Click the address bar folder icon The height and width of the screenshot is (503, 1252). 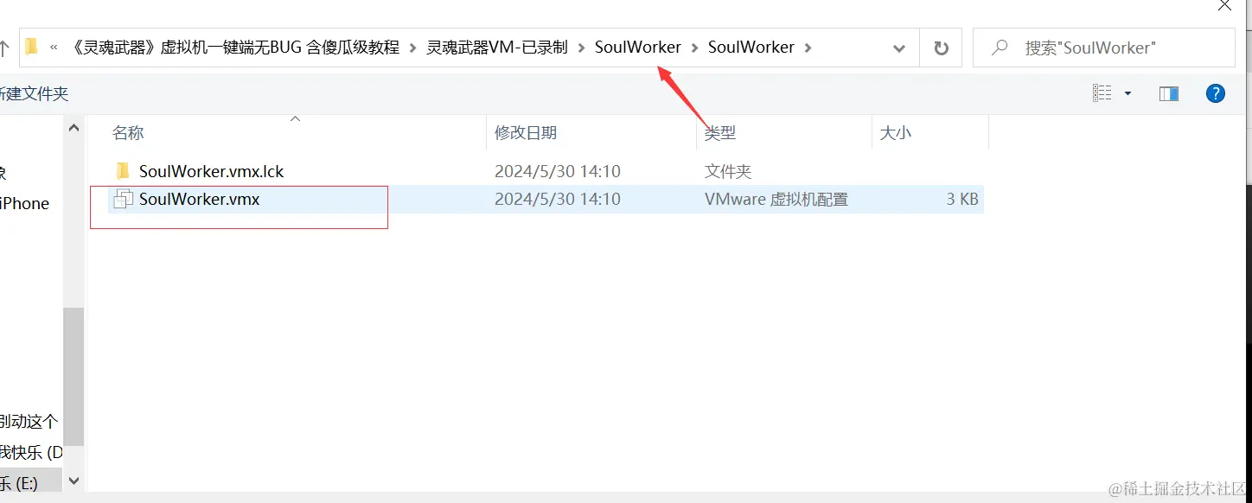(x=32, y=47)
